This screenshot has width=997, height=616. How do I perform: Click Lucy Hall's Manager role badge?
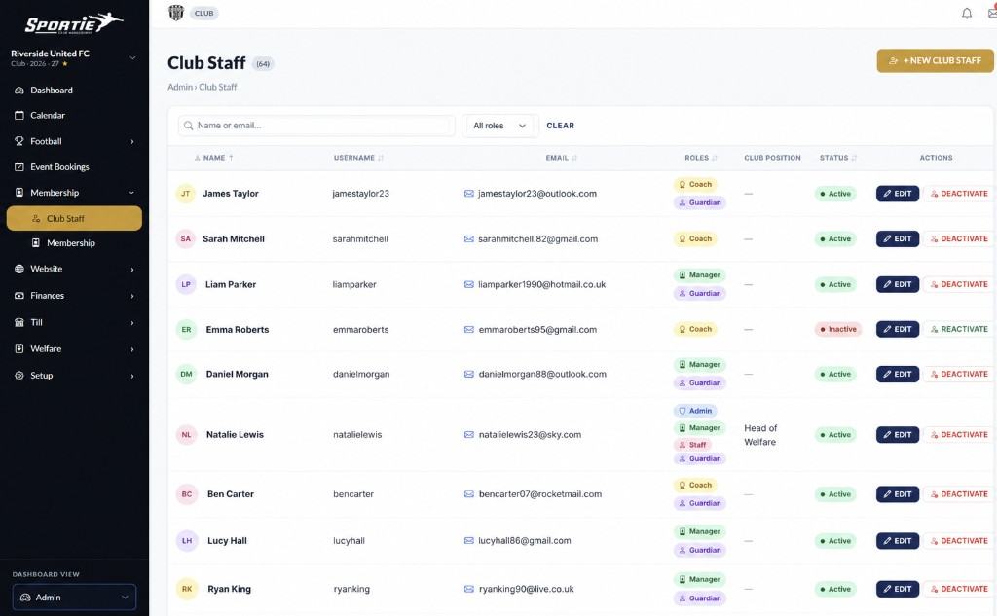tap(699, 531)
